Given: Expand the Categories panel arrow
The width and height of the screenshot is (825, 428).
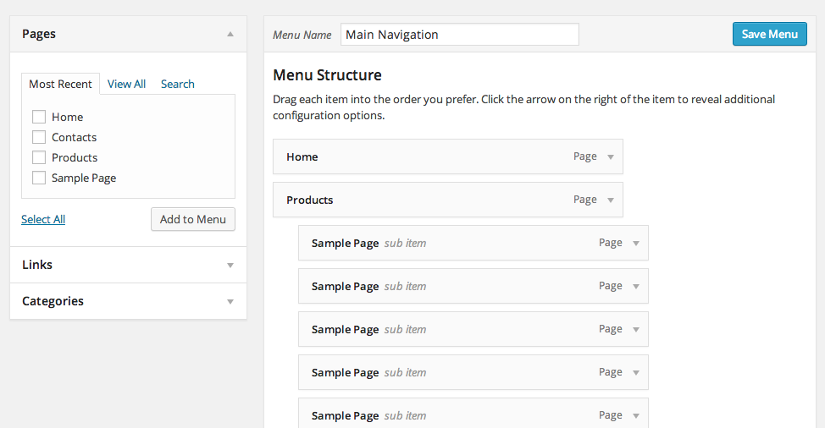Looking at the screenshot, I should pos(230,302).
